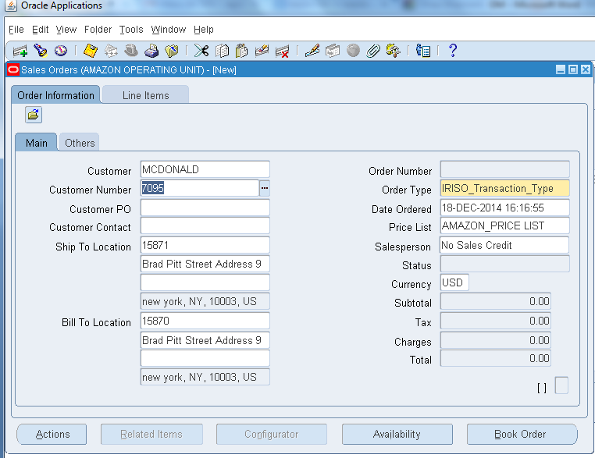This screenshot has height=458, width=595.
Task: Click the Cut scissors icon
Action: click(x=201, y=51)
